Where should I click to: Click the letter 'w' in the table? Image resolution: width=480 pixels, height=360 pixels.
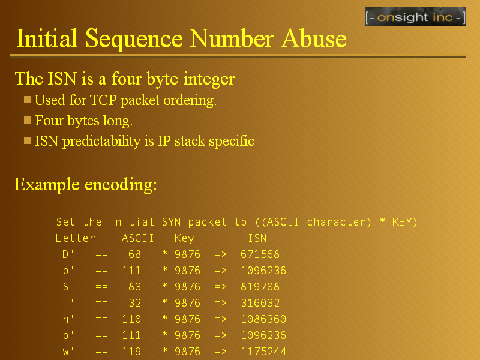coord(65,352)
